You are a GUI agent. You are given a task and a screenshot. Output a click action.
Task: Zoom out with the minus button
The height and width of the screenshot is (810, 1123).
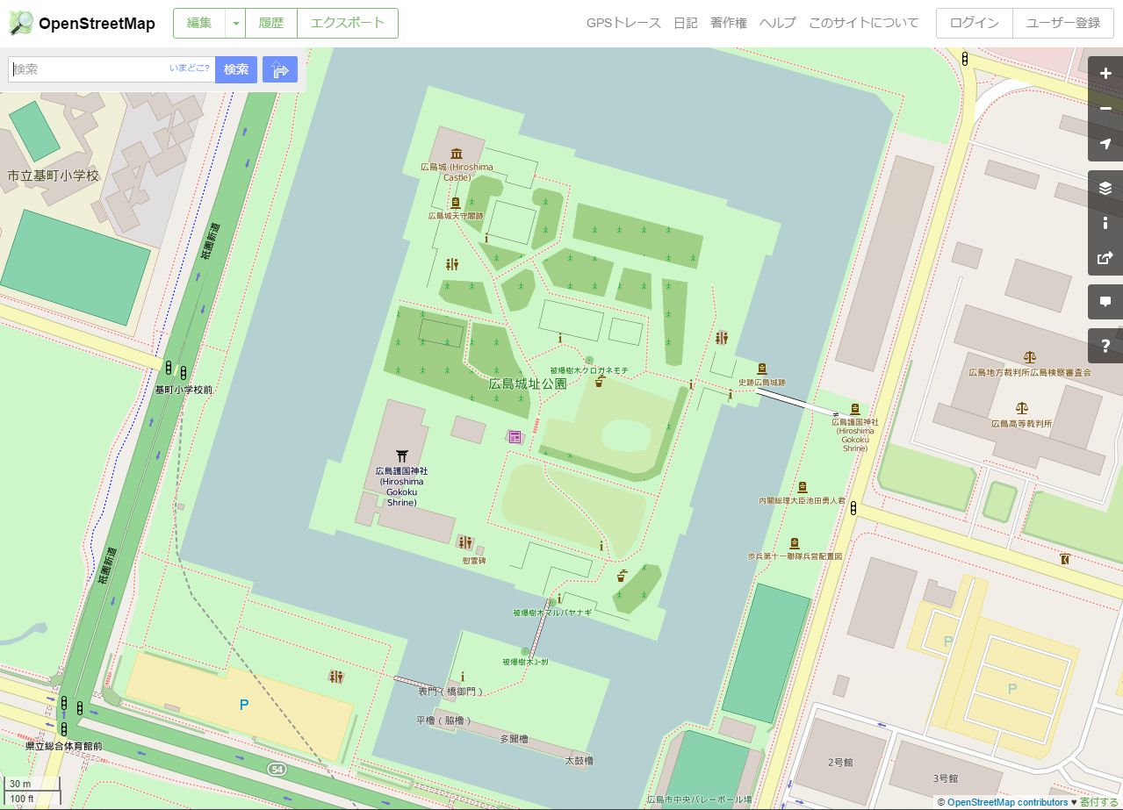pyautogui.click(x=1105, y=109)
